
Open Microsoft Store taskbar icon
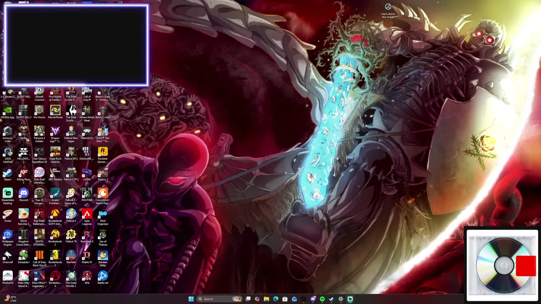click(x=285, y=299)
